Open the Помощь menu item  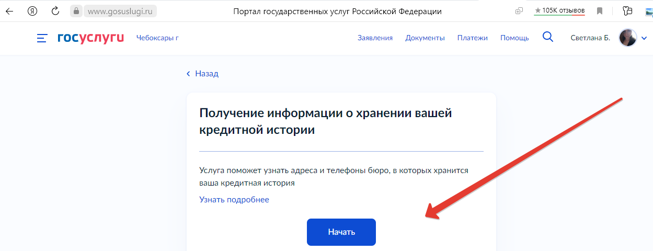pyautogui.click(x=514, y=38)
